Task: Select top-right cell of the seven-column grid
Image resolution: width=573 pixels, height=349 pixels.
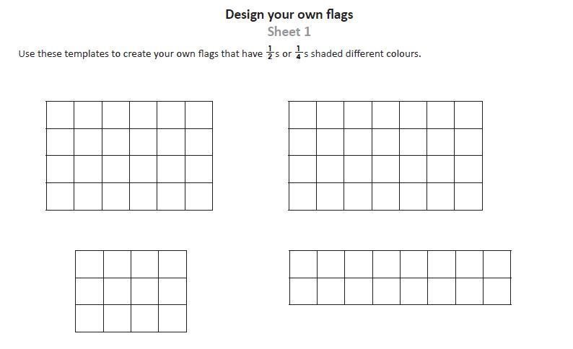Action: point(468,115)
